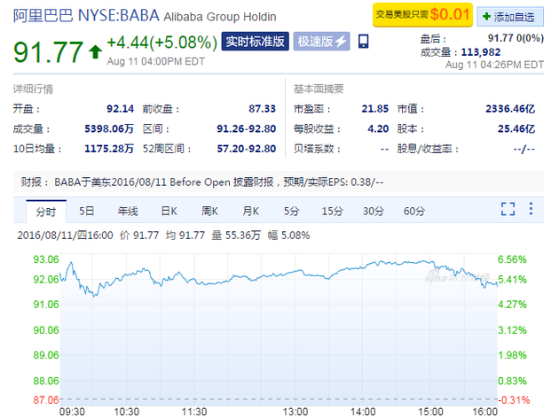Select the 年线 chart tab

[x=128, y=211]
